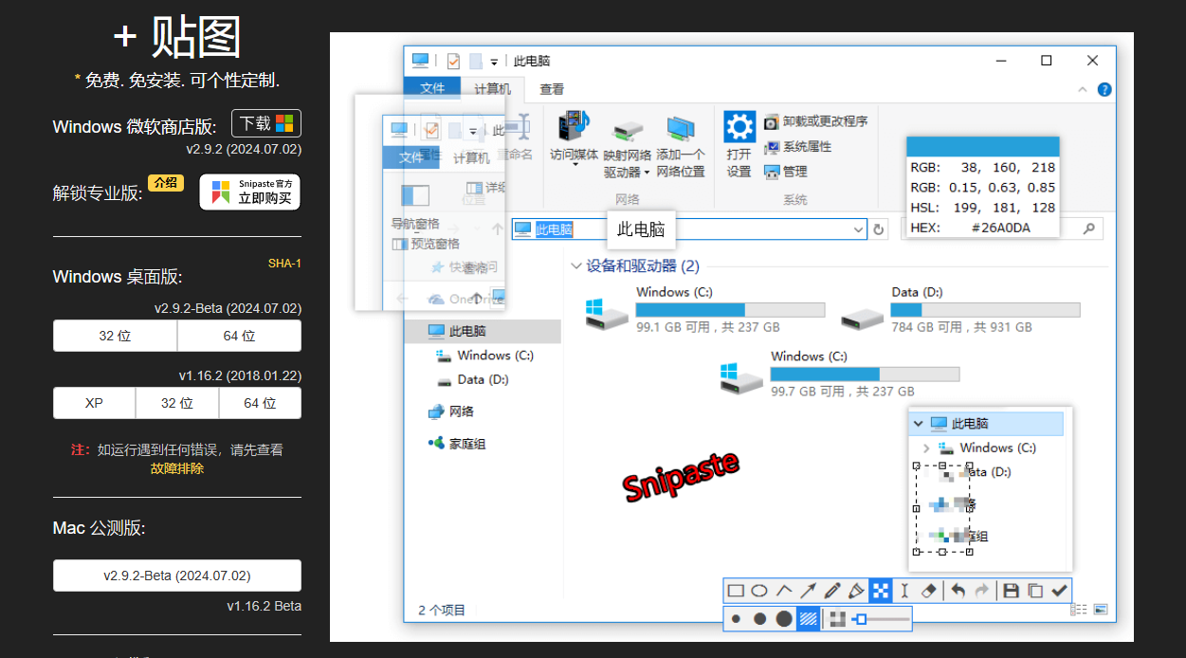The height and width of the screenshot is (658, 1186).
Task: Select the ellipse annotation tool
Action: (759, 591)
